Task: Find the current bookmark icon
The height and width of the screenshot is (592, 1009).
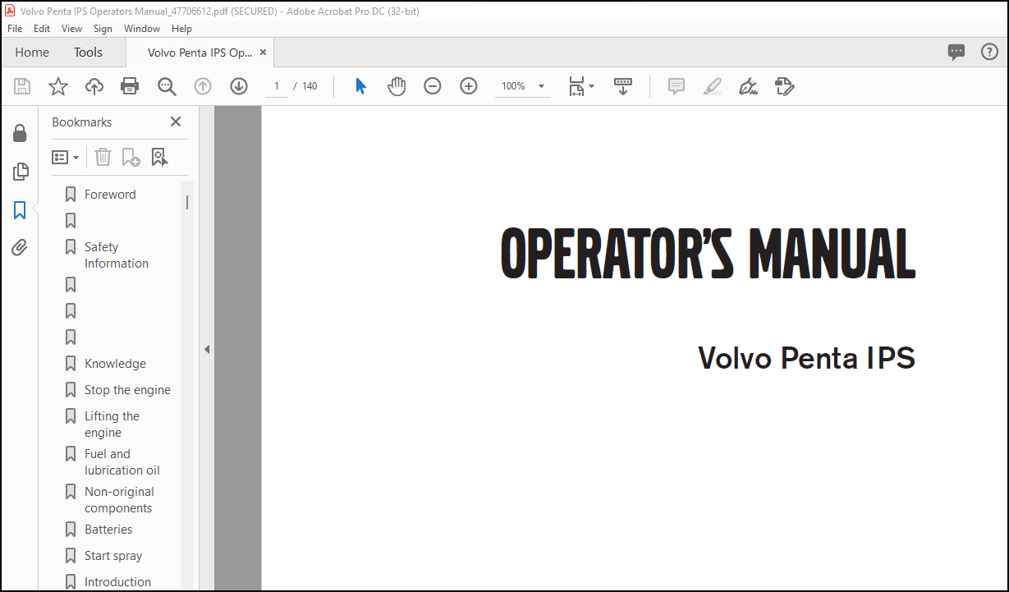Action: point(159,157)
